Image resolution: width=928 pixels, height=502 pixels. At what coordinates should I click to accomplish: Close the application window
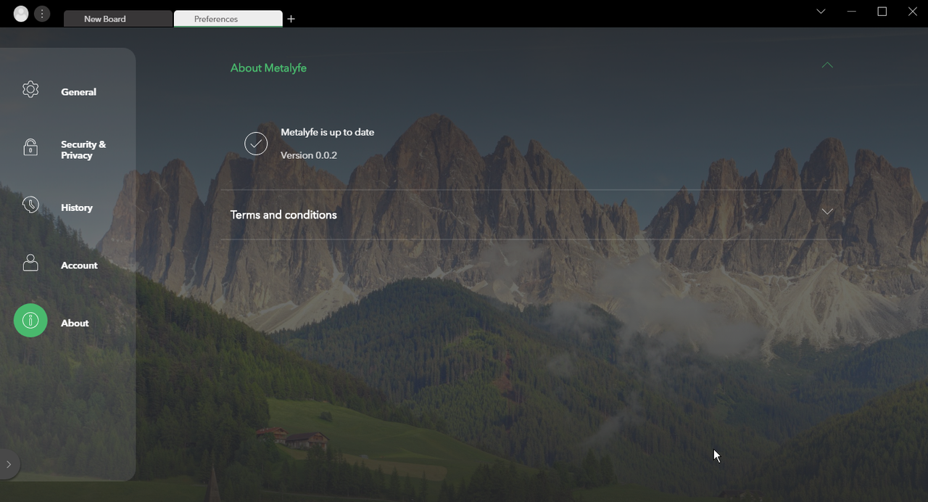click(913, 12)
